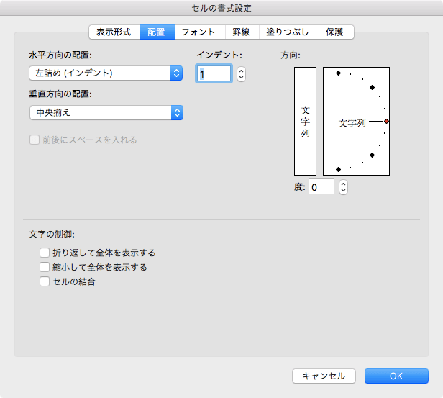
Task: Click the 度 degrees input field
Action: point(321,187)
